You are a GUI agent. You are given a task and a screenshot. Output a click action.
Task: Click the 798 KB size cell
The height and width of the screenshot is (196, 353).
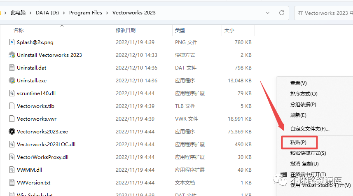[243, 68]
